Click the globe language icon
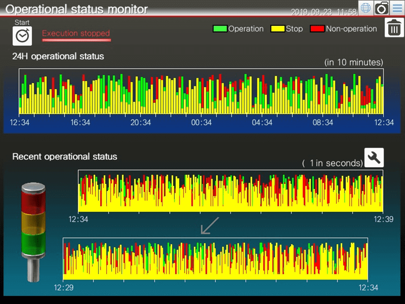Screen dimensions: 405x304 coord(366,8)
